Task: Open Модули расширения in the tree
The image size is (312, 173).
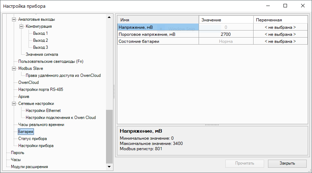Action: point(29,167)
